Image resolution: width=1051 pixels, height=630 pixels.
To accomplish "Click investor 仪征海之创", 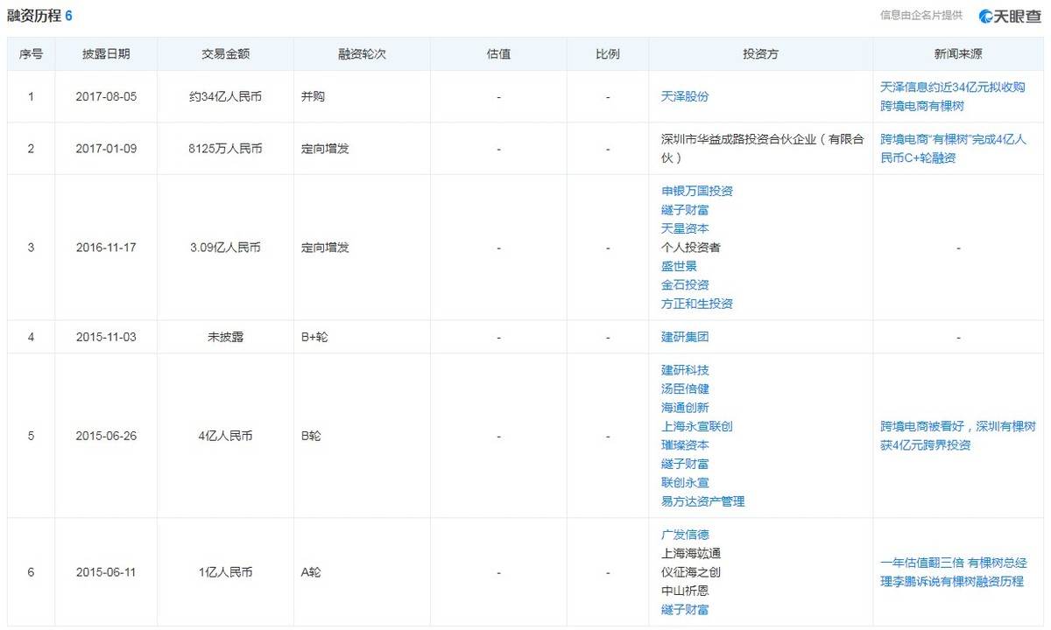I will tap(691, 572).
